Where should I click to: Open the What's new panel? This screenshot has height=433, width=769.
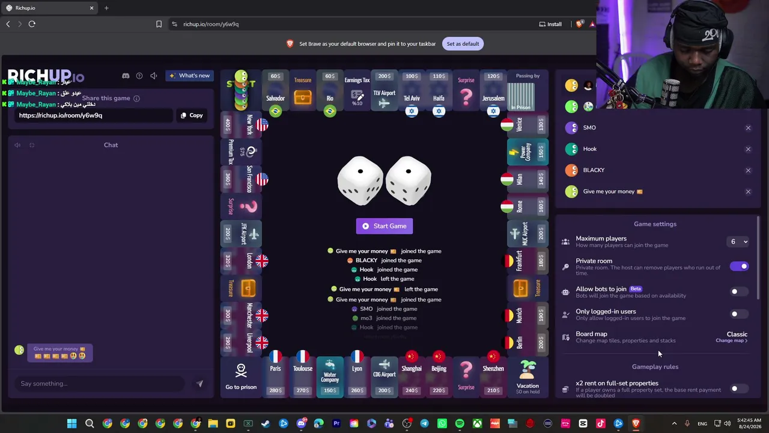[189, 76]
